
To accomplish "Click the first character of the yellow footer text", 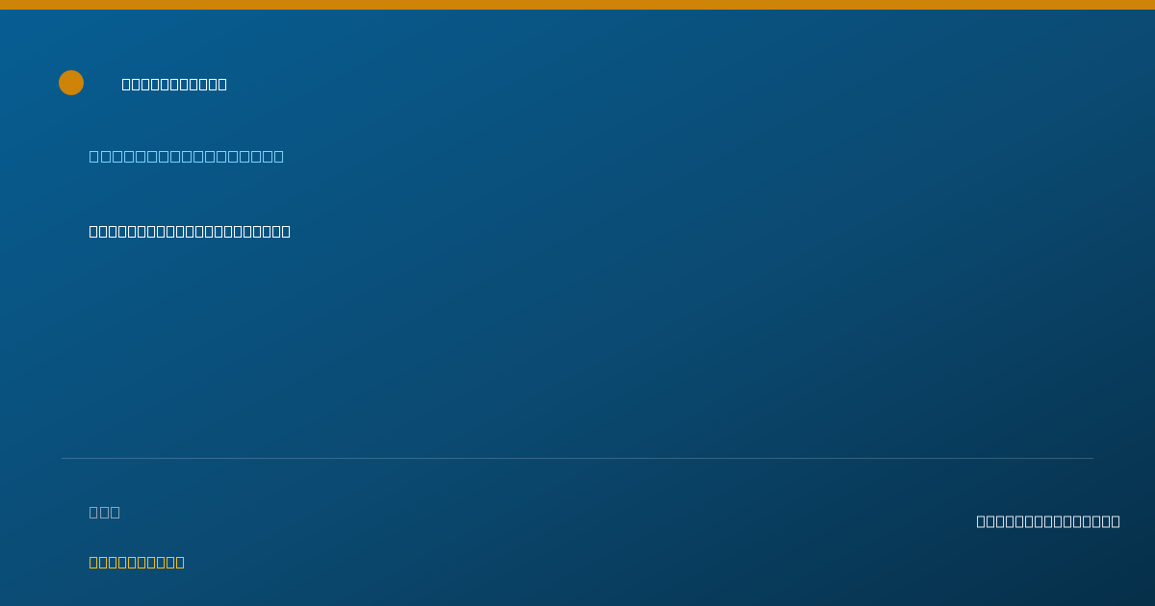I will (94, 562).
